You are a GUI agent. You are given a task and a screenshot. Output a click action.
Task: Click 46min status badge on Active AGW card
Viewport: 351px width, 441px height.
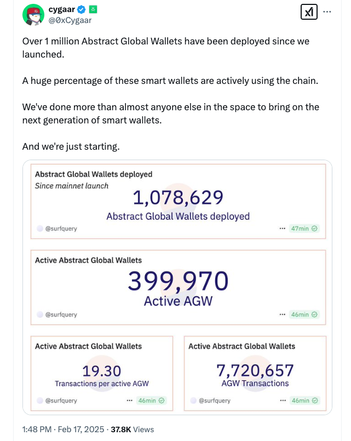click(x=304, y=315)
